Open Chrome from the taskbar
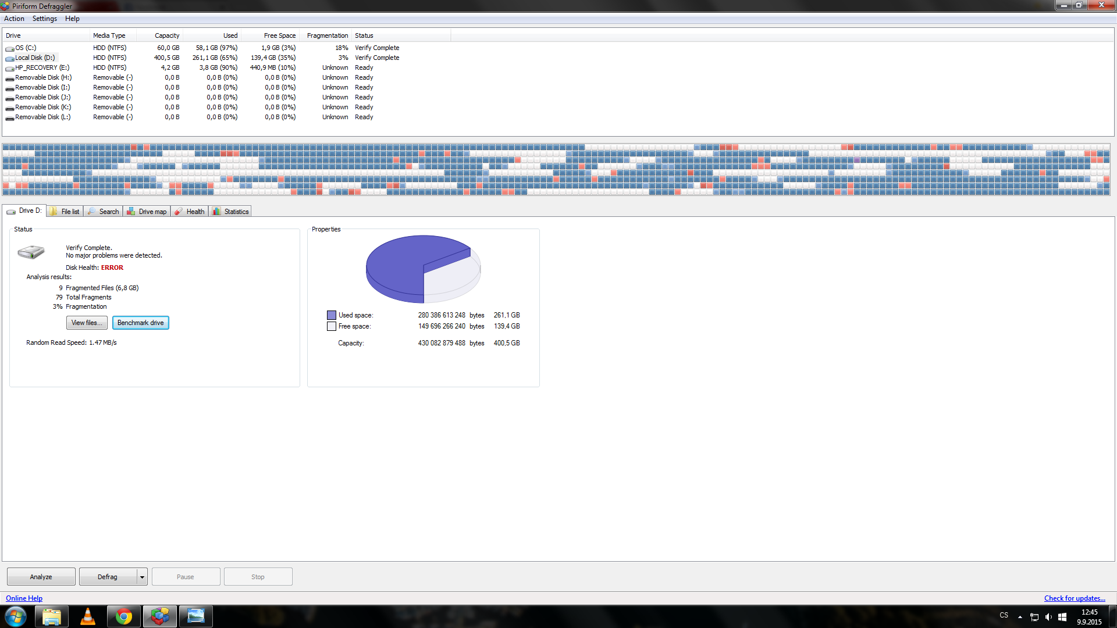1117x628 pixels. point(123,616)
